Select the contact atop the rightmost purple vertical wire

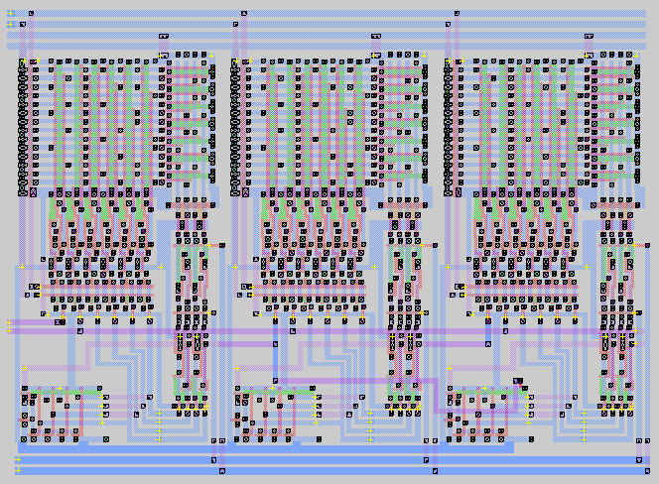457,14
